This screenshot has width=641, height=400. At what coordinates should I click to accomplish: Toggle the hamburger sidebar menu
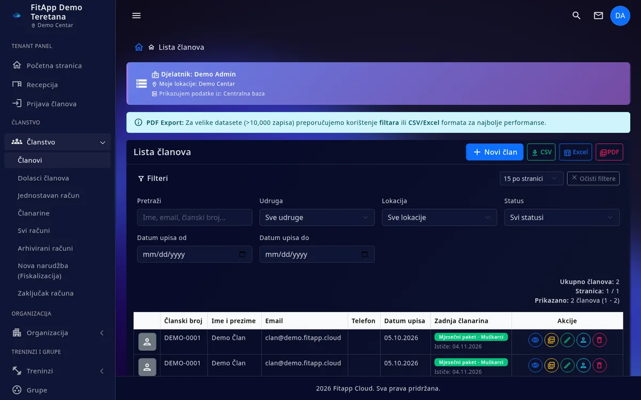pos(136,15)
